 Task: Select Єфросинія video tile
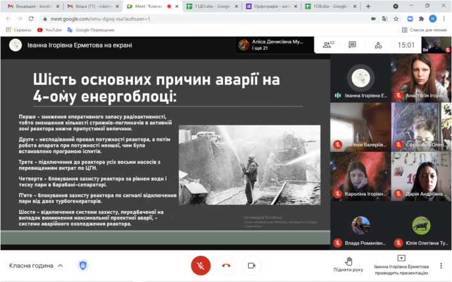[421, 127]
